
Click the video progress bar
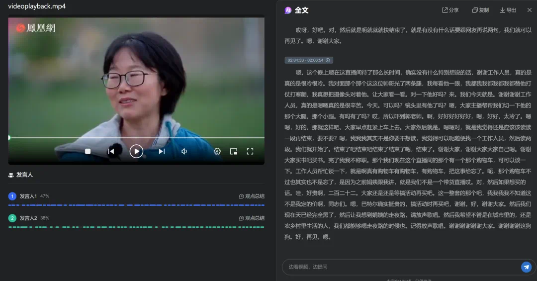click(x=136, y=137)
